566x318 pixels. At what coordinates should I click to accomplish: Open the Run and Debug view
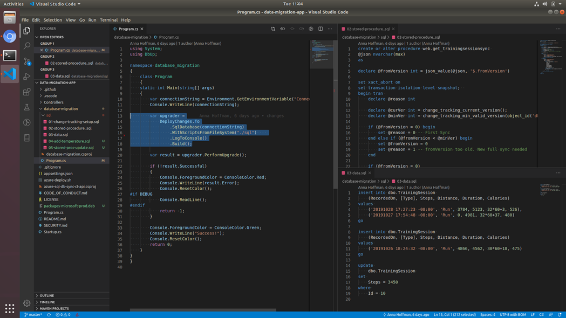pyautogui.click(x=26, y=77)
